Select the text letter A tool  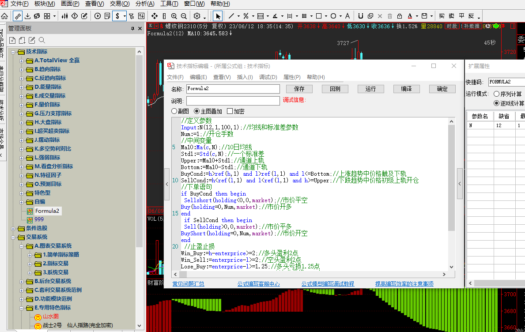click(347, 16)
